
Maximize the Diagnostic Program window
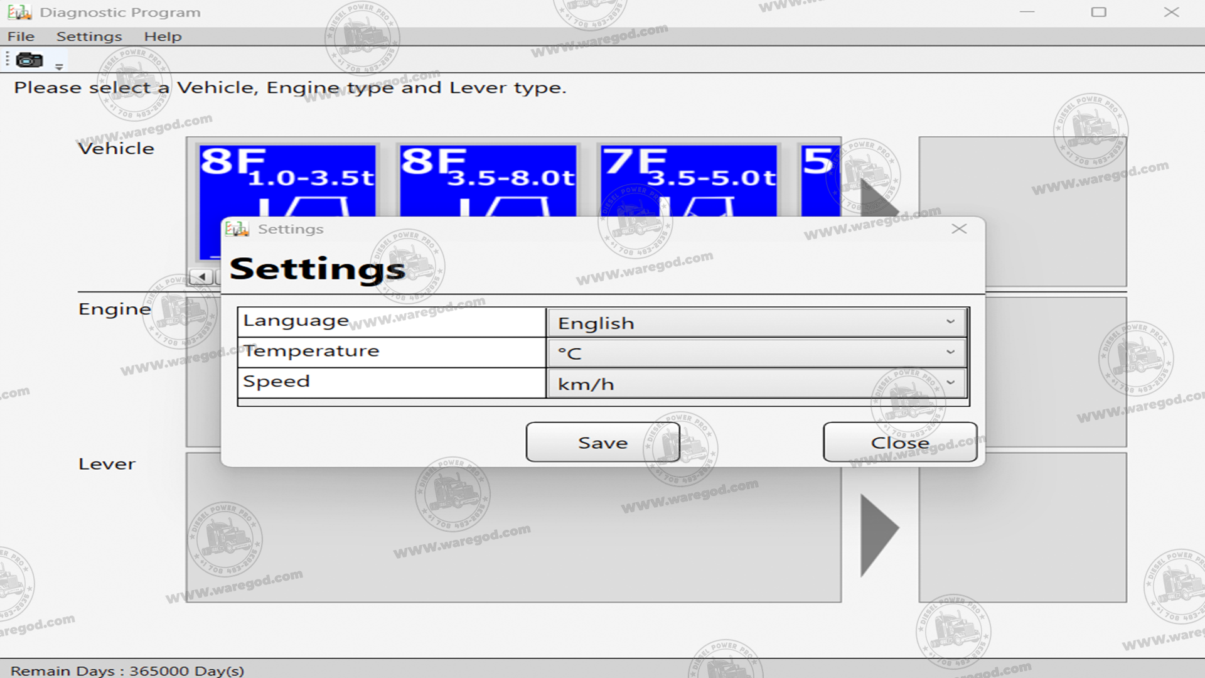[x=1098, y=12]
